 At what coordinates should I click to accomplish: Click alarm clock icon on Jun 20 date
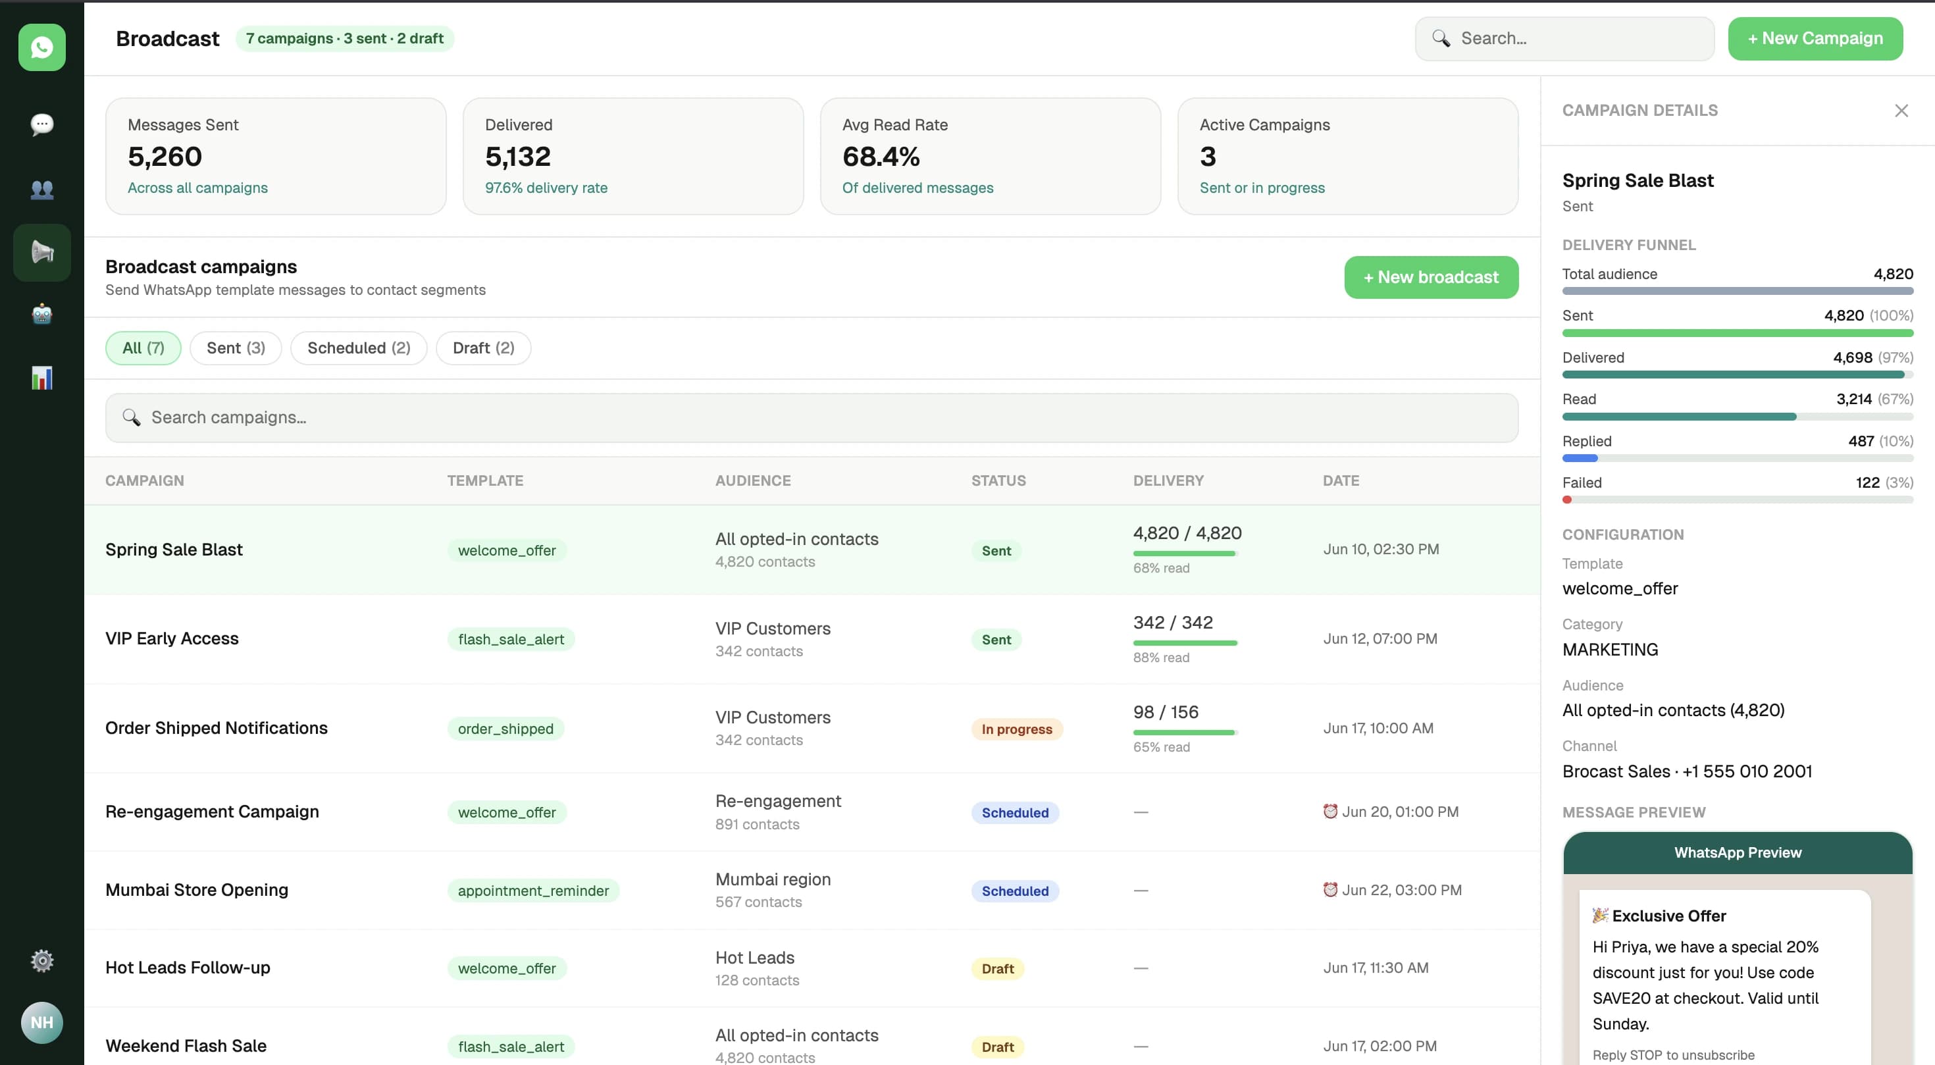[x=1330, y=811]
